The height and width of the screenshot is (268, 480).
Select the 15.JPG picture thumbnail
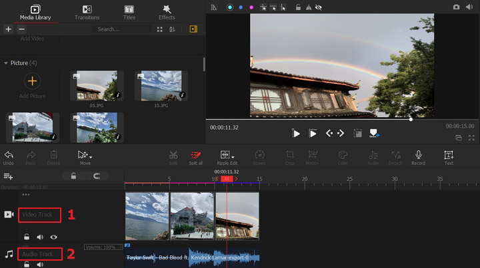pos(161,86)
